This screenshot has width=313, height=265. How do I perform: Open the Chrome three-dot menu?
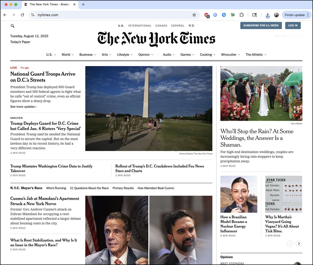click(x=308, y=15)
